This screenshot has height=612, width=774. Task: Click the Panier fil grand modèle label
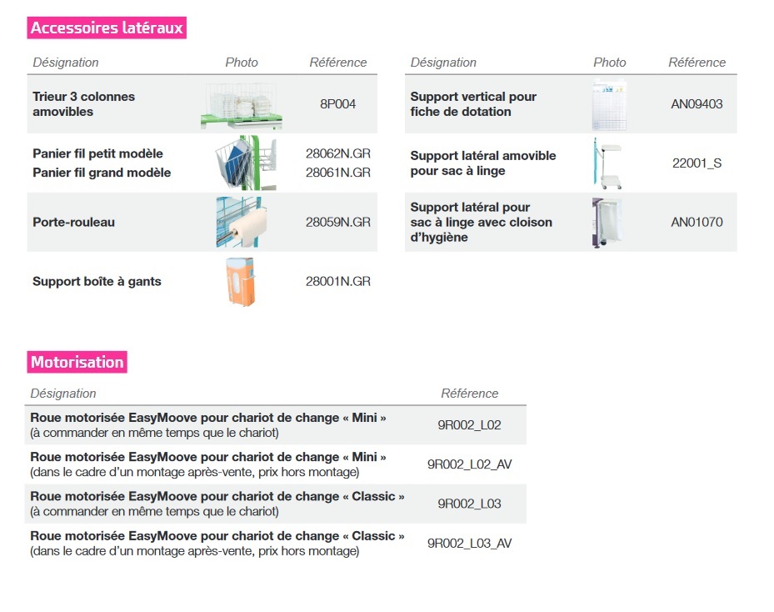click(102, 173)
